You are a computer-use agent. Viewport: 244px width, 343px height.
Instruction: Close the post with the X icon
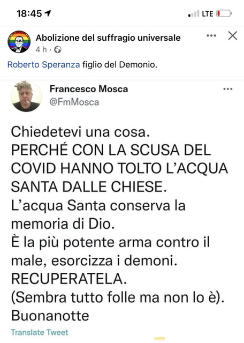pyautogui.click(x=232, y=35)
